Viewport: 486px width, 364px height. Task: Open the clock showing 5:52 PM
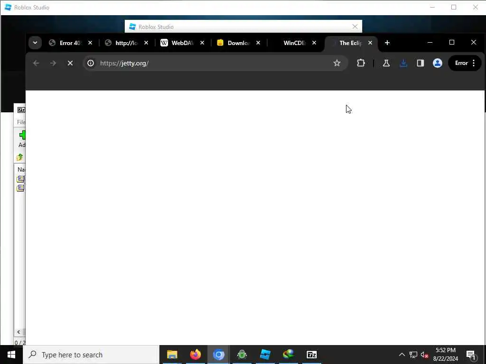[445, 355]
